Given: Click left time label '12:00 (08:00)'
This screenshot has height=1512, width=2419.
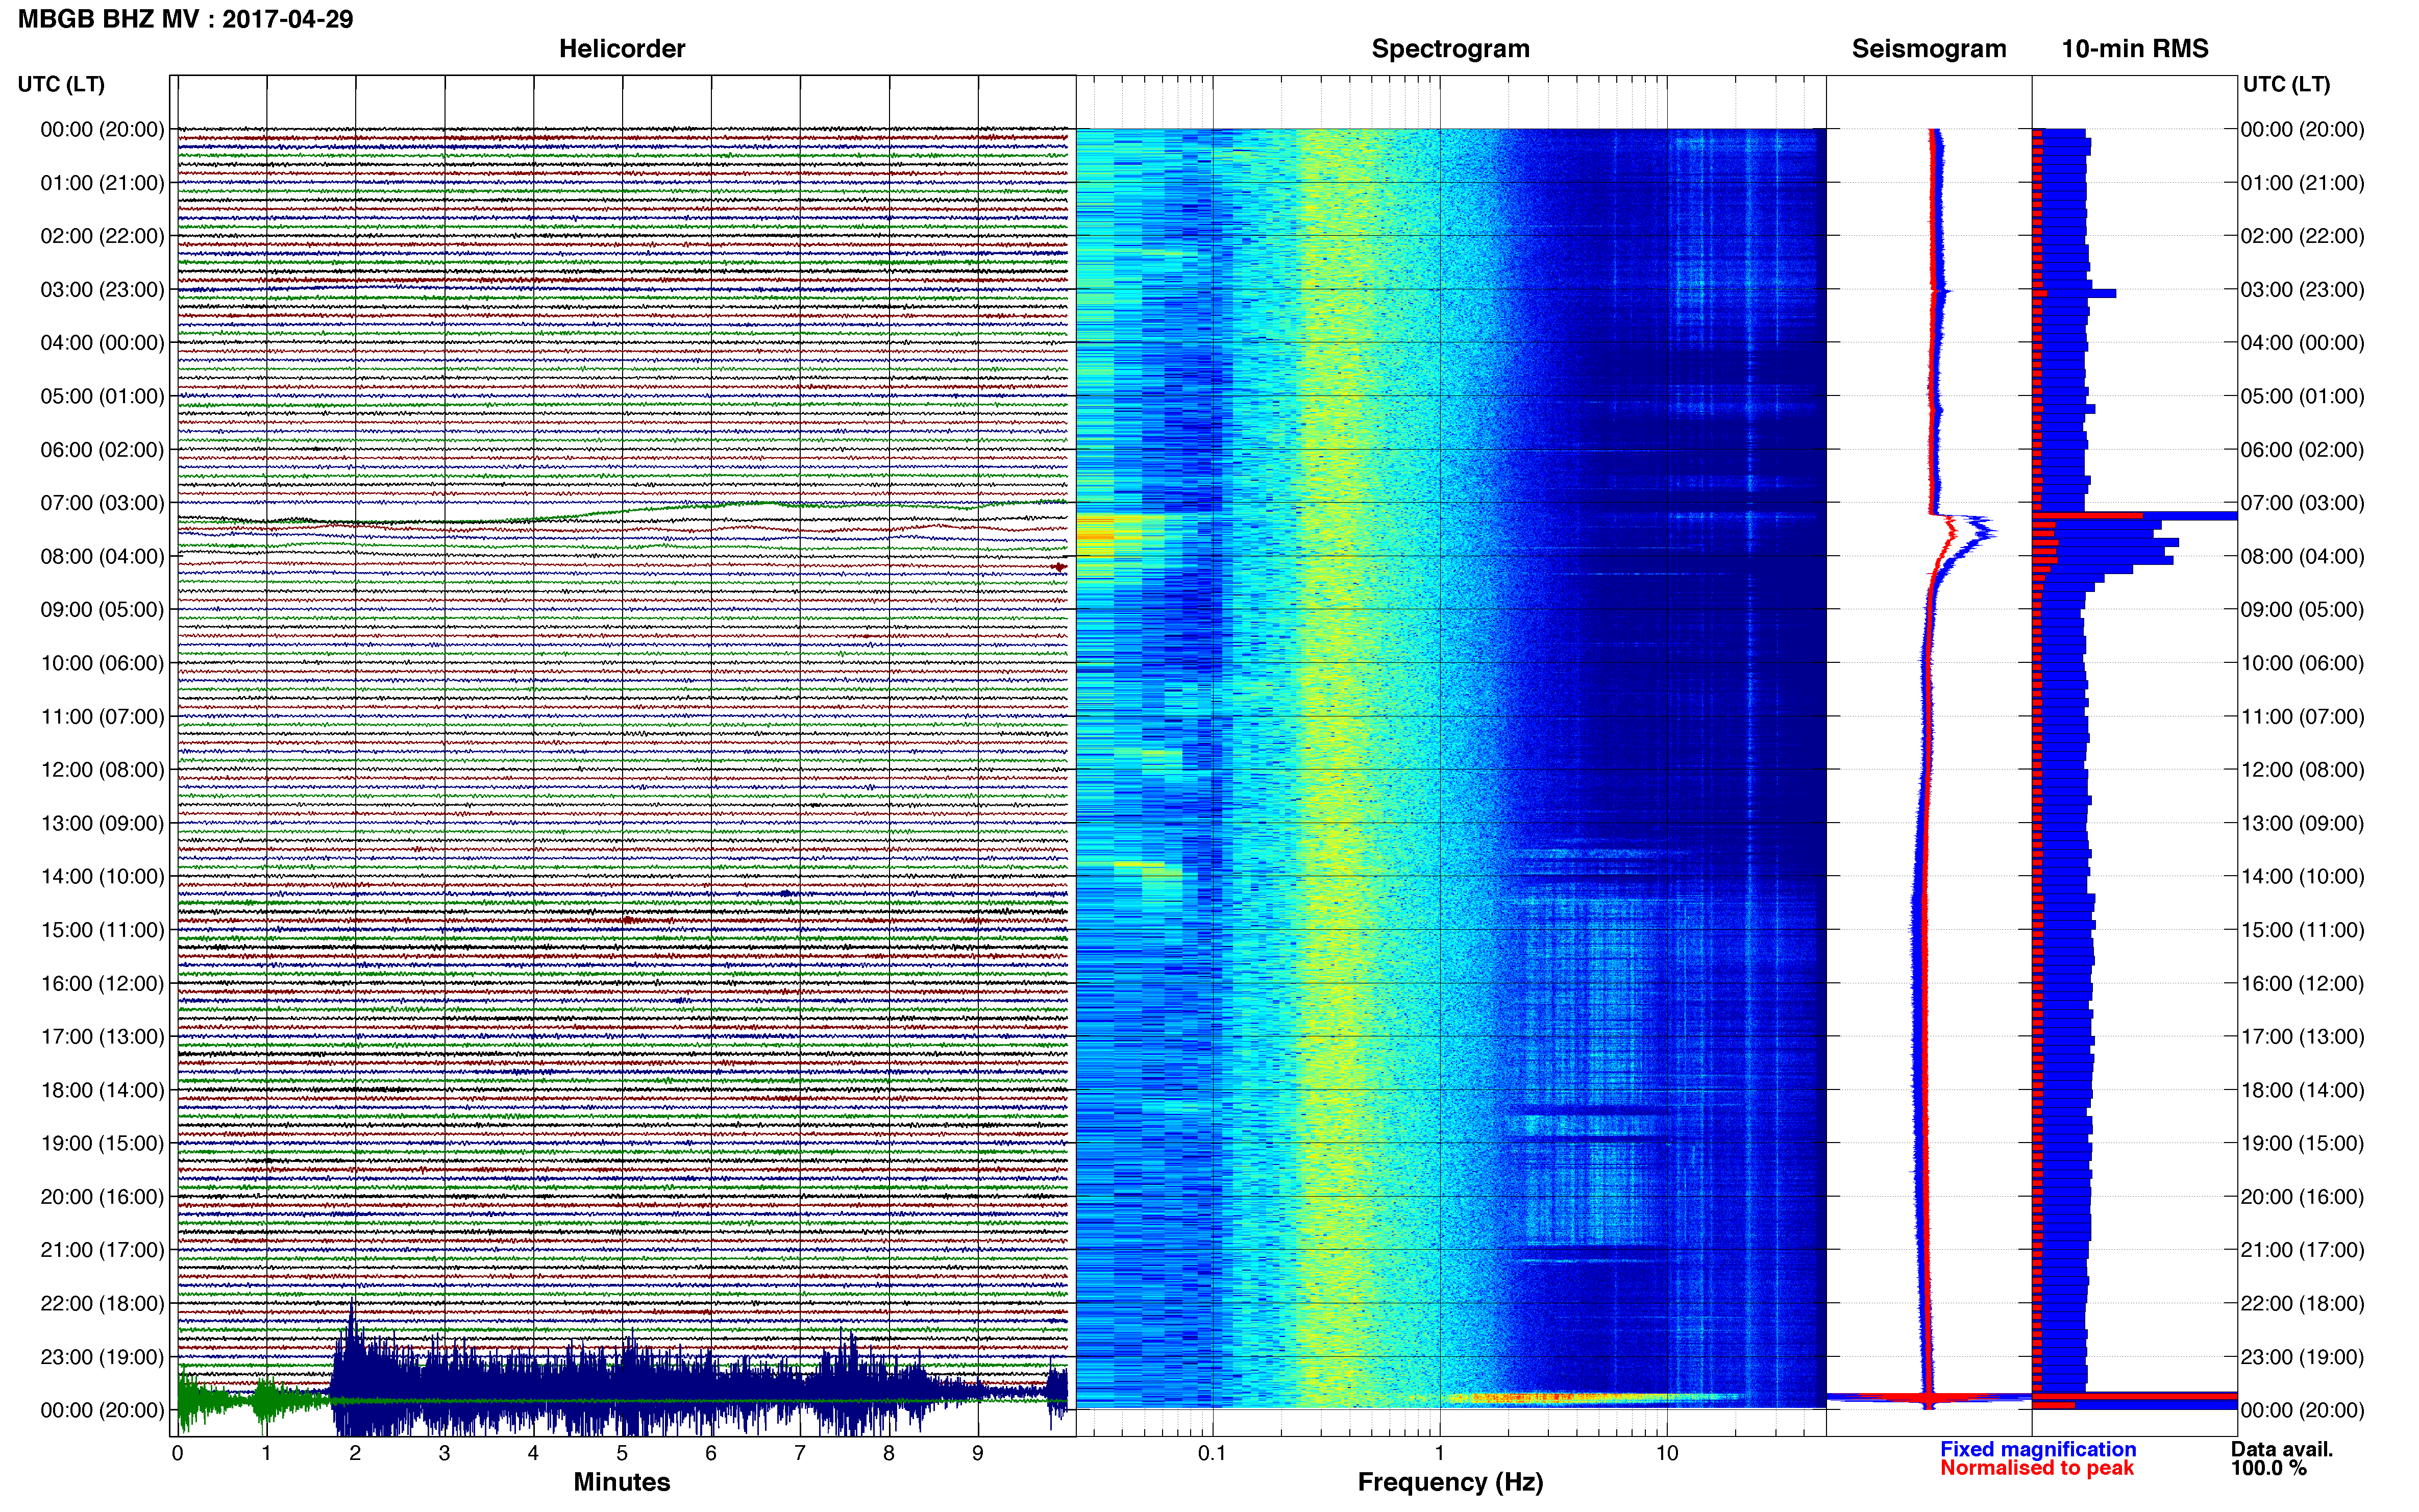Looking at the screenshot, I should tap(102, 769).
